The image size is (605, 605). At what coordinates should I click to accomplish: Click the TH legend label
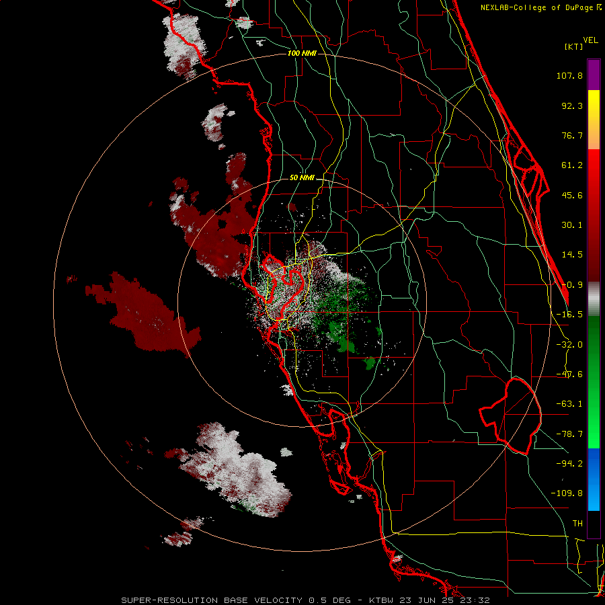[x=577, y=524]
